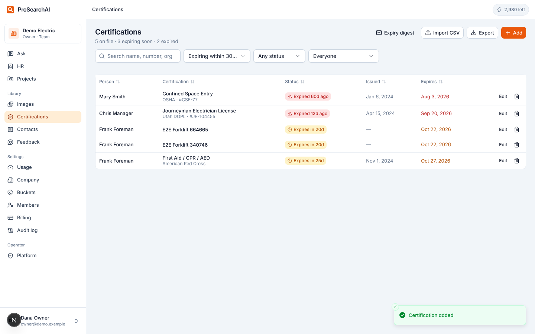
Task: Open Projects from the sidebar
Action: (x=43, y=79)
